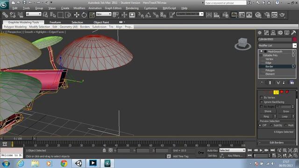The width and height of the screenshot is (299, 168).
Task: Open Google Chrome from the taskbar
Action: (64, 163)
